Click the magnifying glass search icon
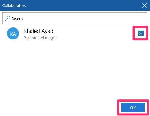This screenshot has width=150, height=116. [8, 18]
